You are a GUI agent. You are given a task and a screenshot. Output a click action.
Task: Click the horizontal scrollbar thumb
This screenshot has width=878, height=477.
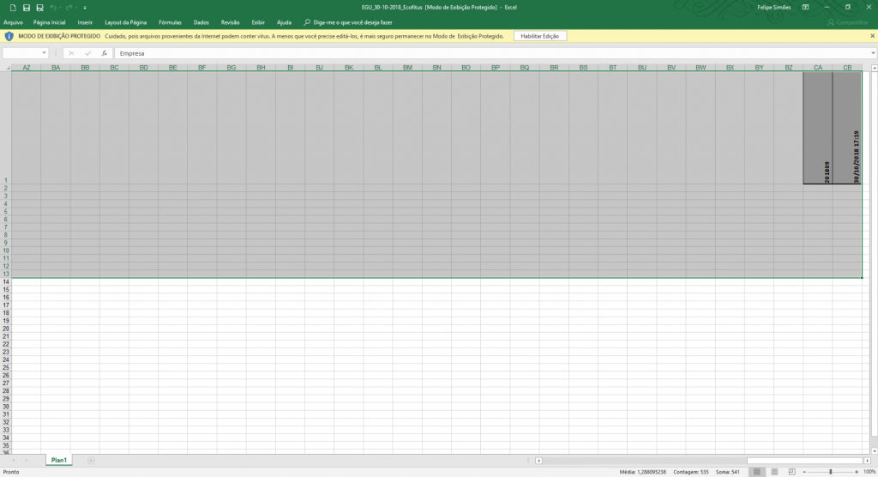pos(804,461)
